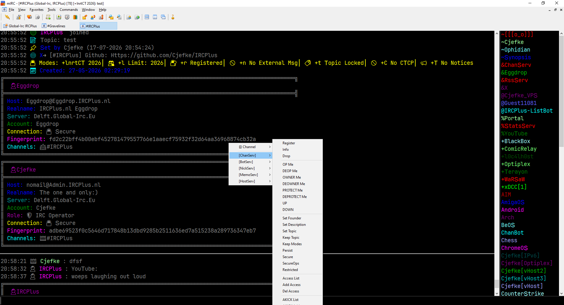Open the Scripts Editor scroll icon
Viewport: 564px width, 305px height.
(48, 17)
